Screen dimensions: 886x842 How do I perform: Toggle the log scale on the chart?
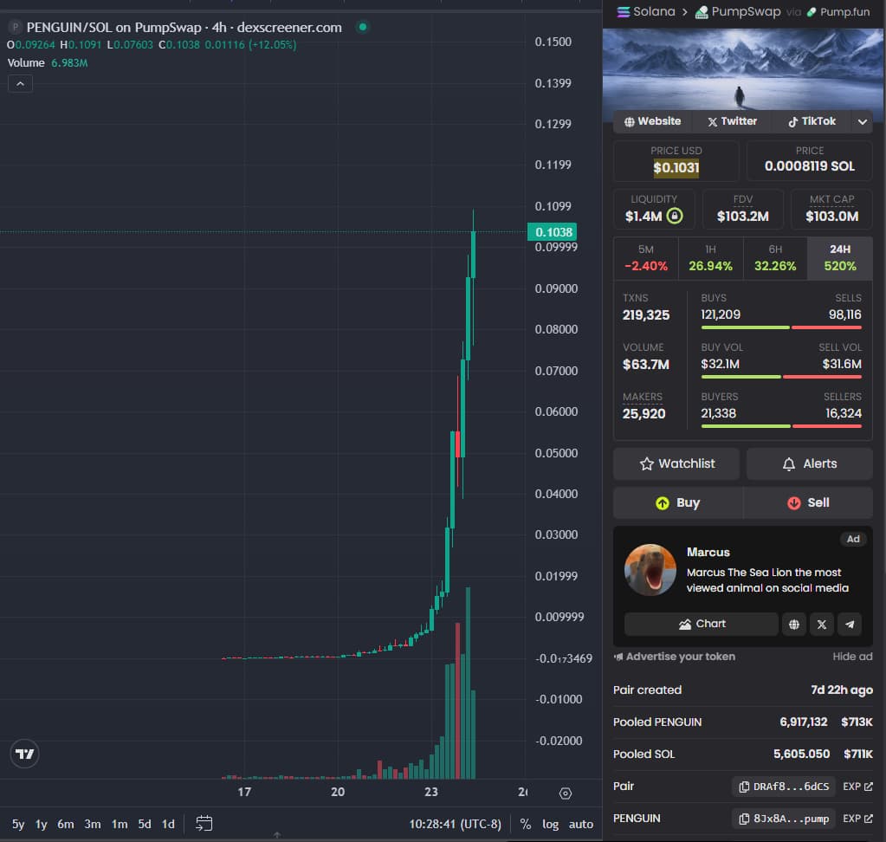(551, 824)
